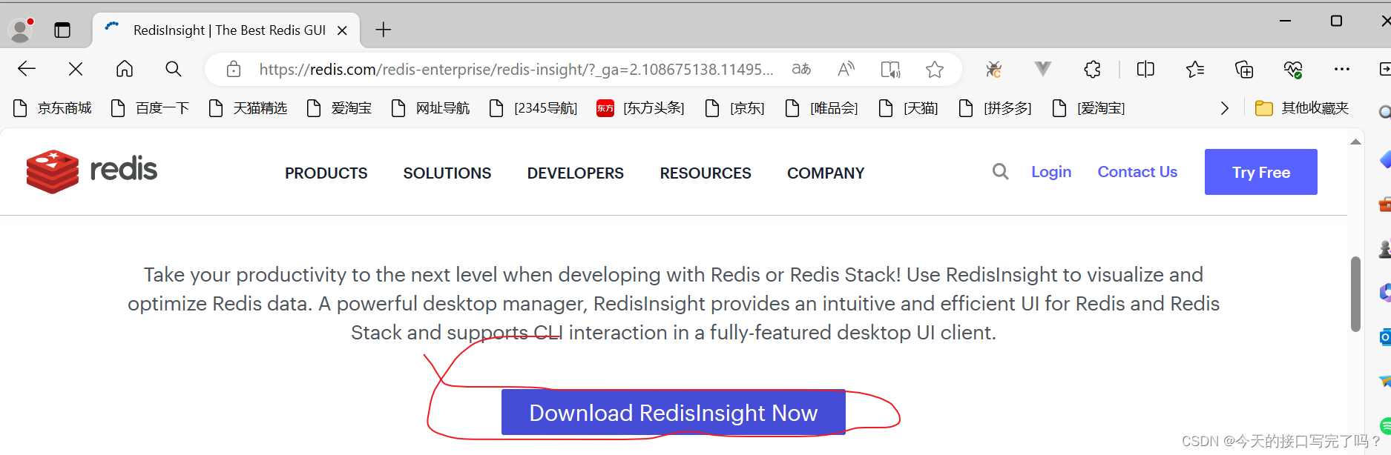Viewport: 1391px width, 455px height.
Task: Go to browser home page icon
Action: tap(125, 69)
